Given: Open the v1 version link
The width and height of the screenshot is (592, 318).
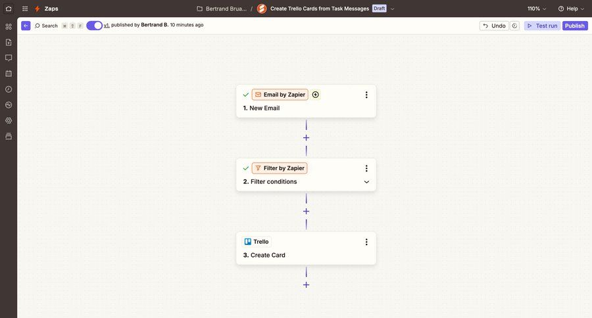Looking at the screenshot, I should (107, 25).
